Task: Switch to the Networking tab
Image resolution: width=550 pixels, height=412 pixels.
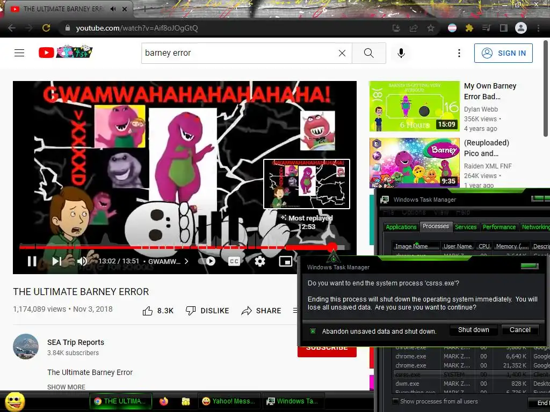Action: (x=535, y=227)
